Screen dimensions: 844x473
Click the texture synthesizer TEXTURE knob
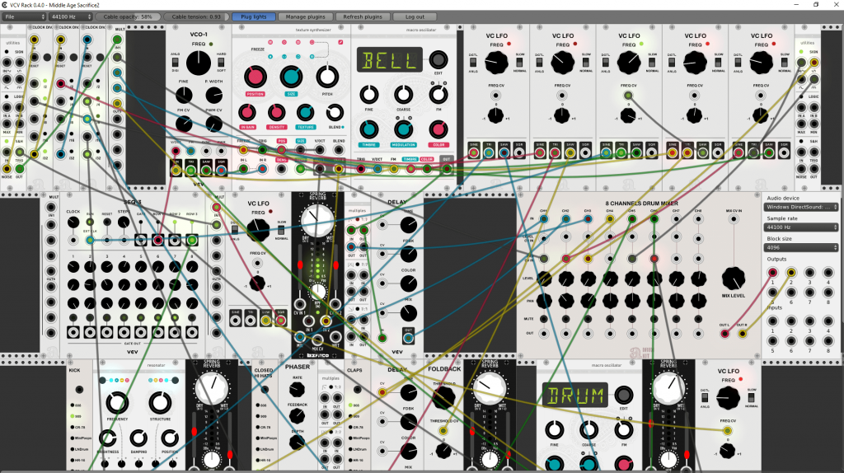pos(305,112)
